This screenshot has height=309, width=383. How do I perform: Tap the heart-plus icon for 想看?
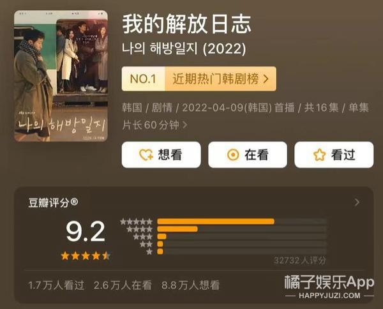pos(146,155)
